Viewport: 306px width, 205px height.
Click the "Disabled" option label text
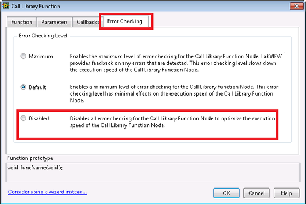[x=38, y=118]
